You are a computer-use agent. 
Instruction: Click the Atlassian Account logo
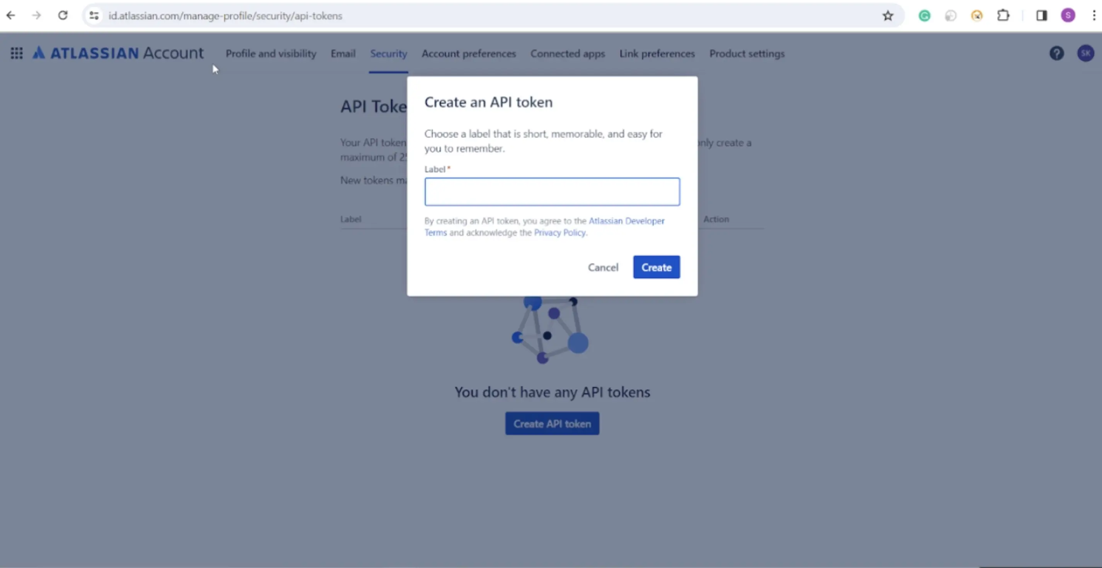tap(118, 53)
